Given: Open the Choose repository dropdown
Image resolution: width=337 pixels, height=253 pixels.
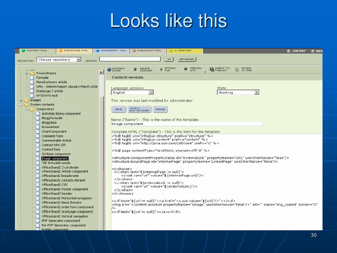Looking at the screenshot, I should point(59,60).
